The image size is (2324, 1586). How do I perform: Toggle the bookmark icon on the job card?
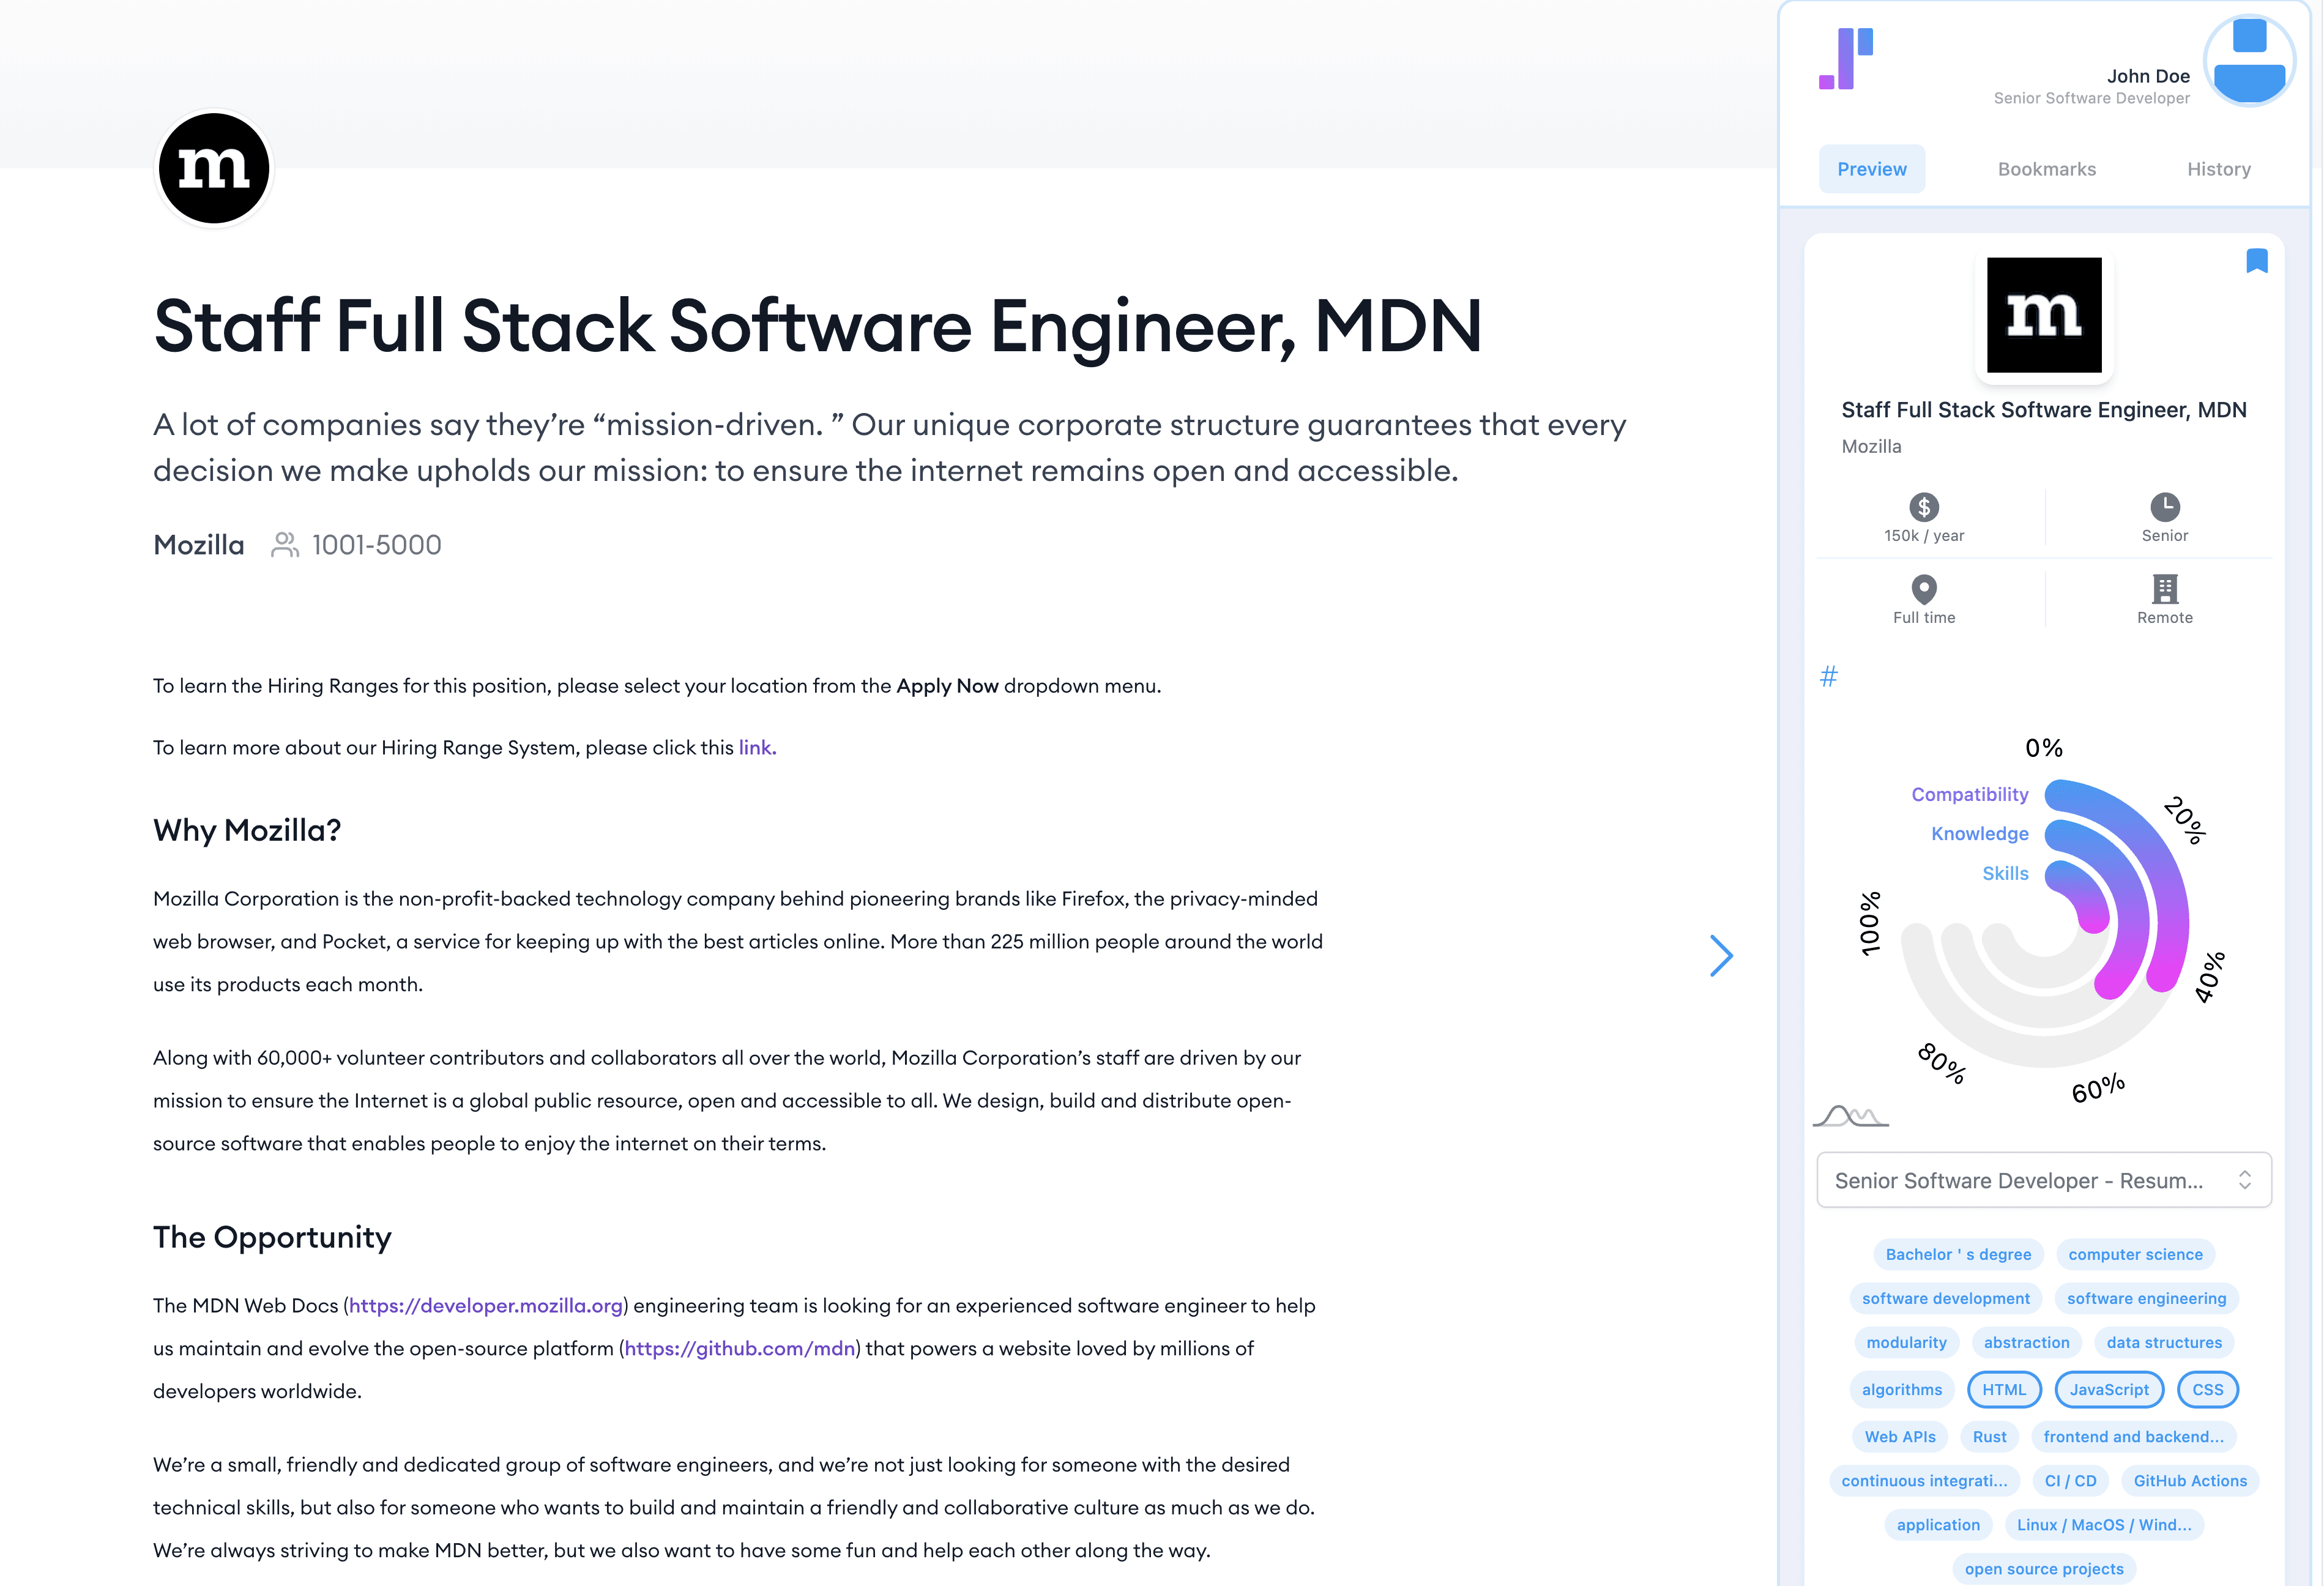coord(2257,261)
